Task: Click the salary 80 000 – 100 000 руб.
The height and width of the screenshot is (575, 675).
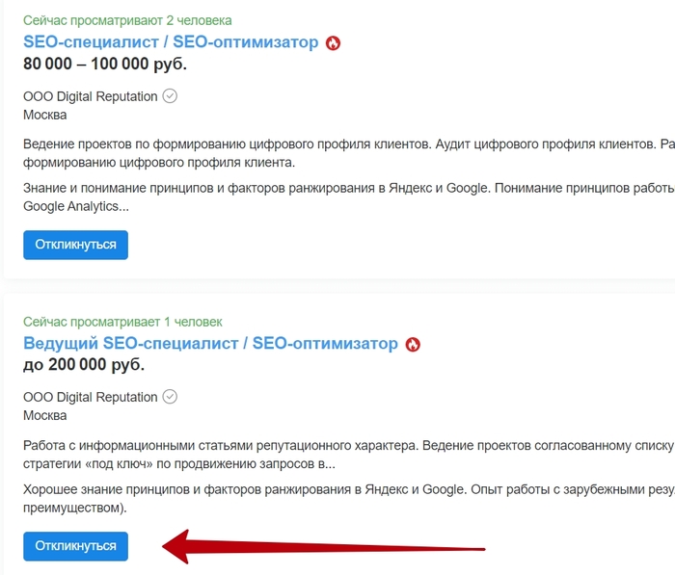Action: (x=105, y=65)
